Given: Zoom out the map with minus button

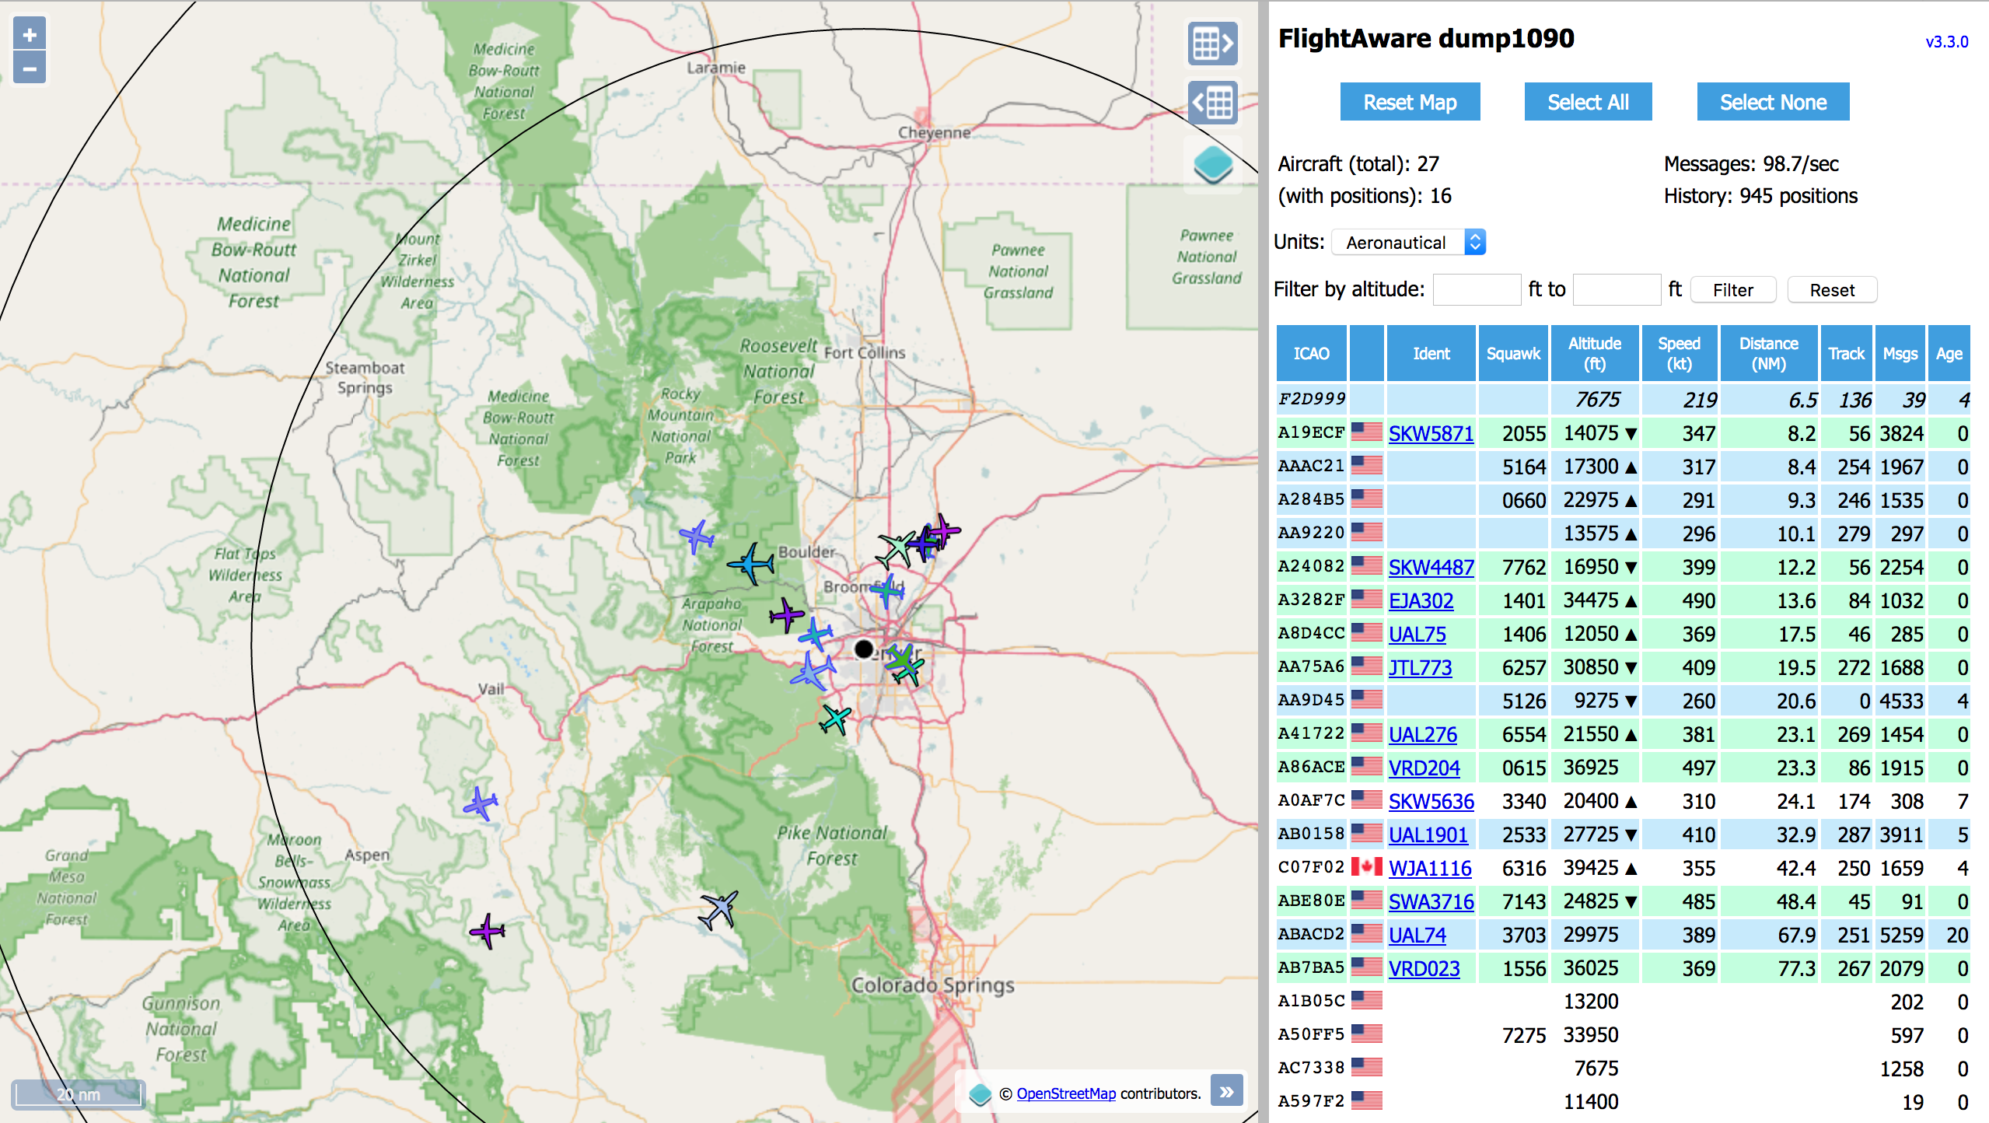Looking at the screenshot, I should pos(30,68).
